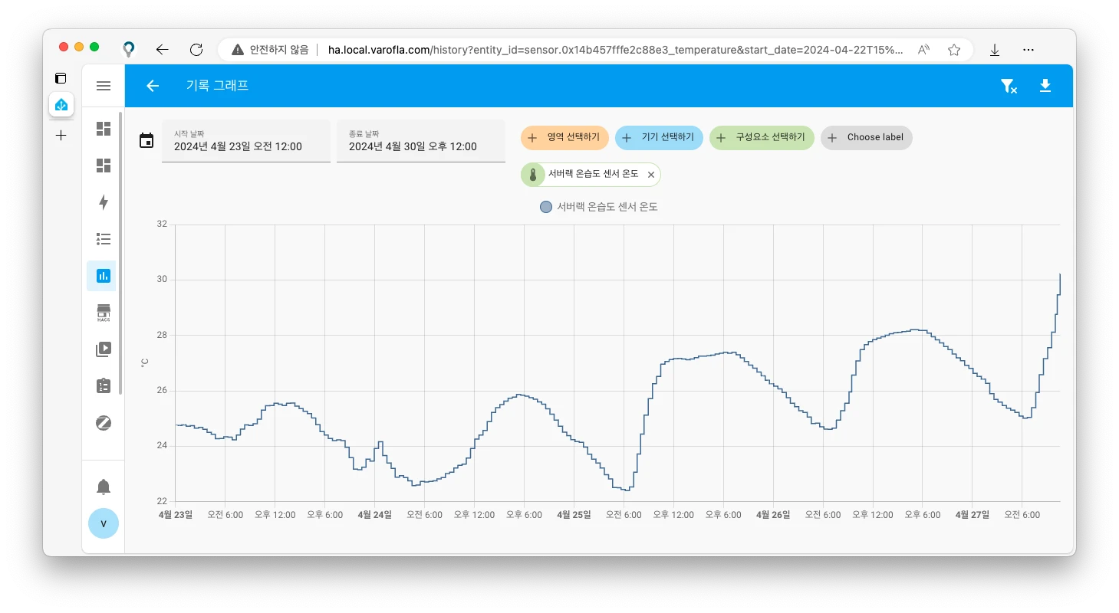Open new browser tab with plus button
1119x613 pixels.
coord(61,136)
